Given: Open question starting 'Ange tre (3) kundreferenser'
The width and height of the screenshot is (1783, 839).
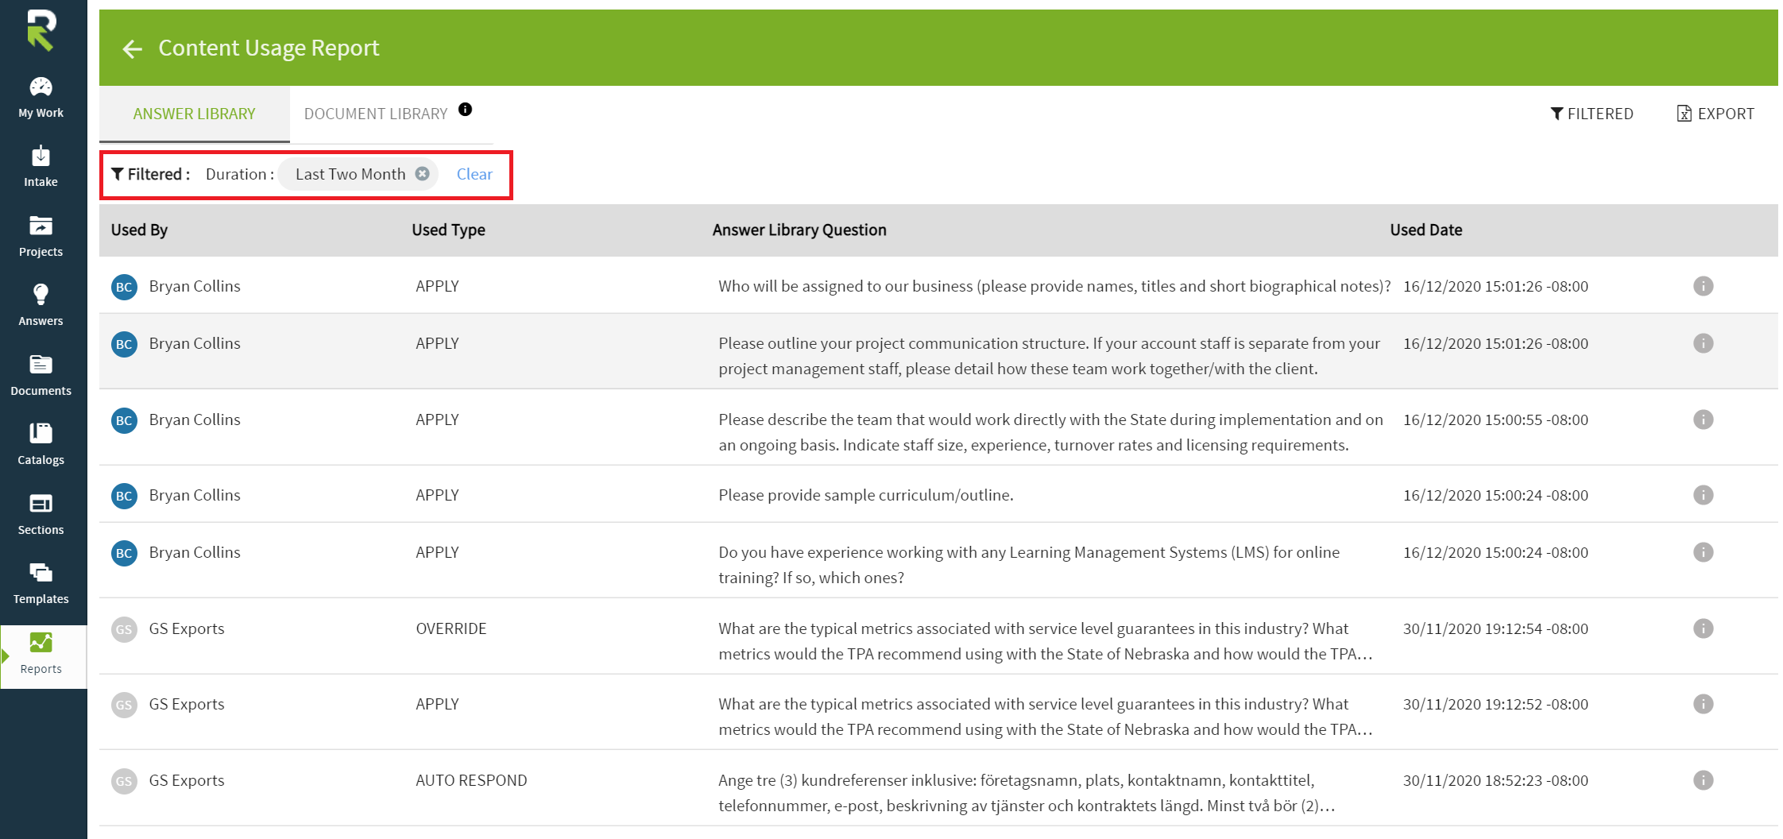Looking at the screenshot, I should click(x=1027, y=793).
